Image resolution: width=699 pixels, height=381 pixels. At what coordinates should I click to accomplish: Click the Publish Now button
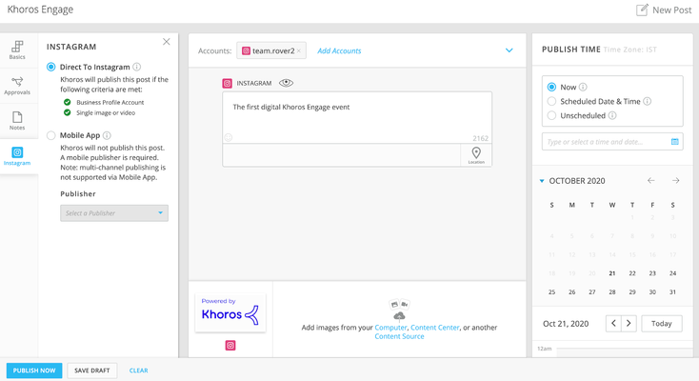[34, 371]
